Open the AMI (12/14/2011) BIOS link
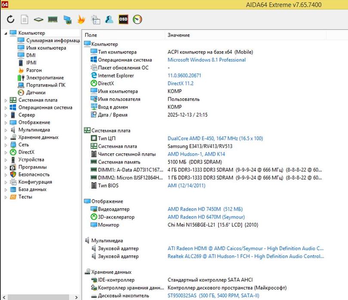The width and height of the screenshot is (348, 300). click(x=186, y=185)
